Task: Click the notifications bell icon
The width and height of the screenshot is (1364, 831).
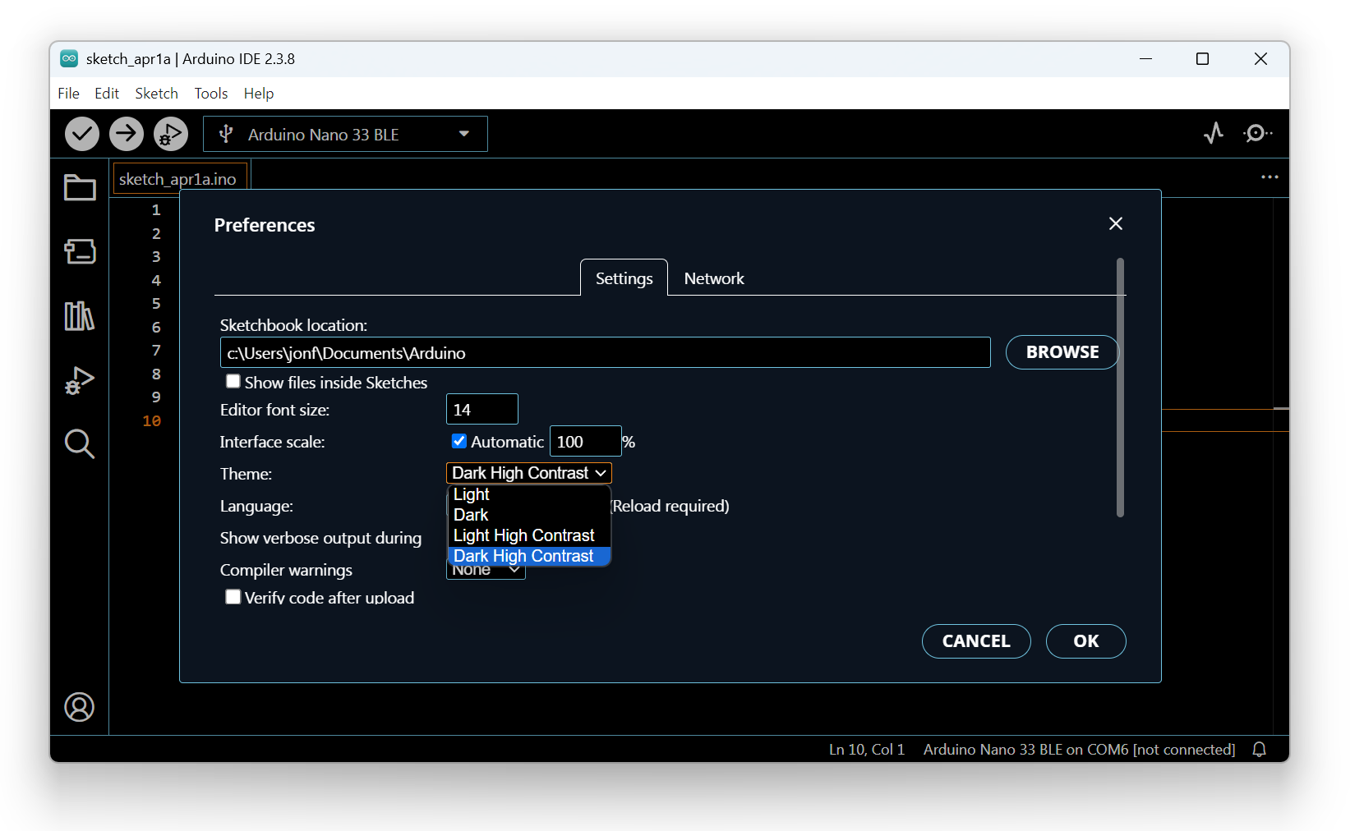Action: pos(1259,749)
